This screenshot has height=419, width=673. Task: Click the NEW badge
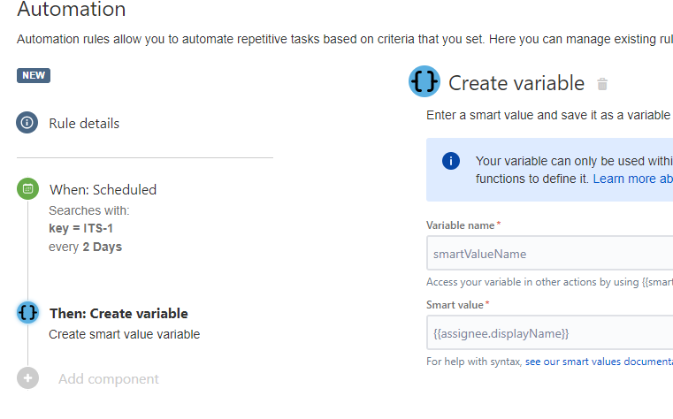[x=34, y=75]
